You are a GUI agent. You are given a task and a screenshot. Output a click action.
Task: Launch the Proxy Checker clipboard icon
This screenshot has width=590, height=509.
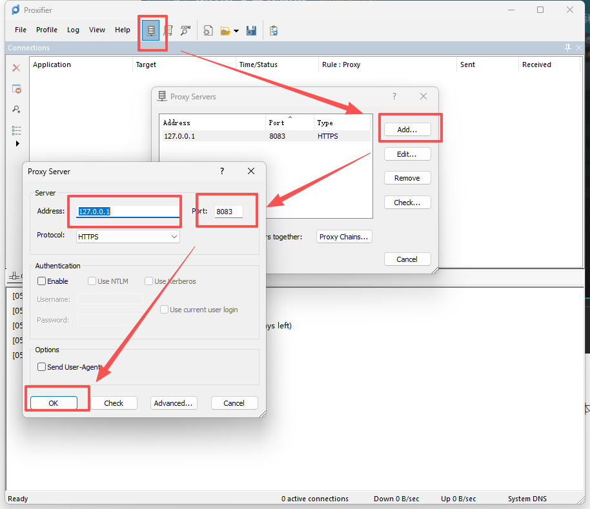(x=274, y=30)
